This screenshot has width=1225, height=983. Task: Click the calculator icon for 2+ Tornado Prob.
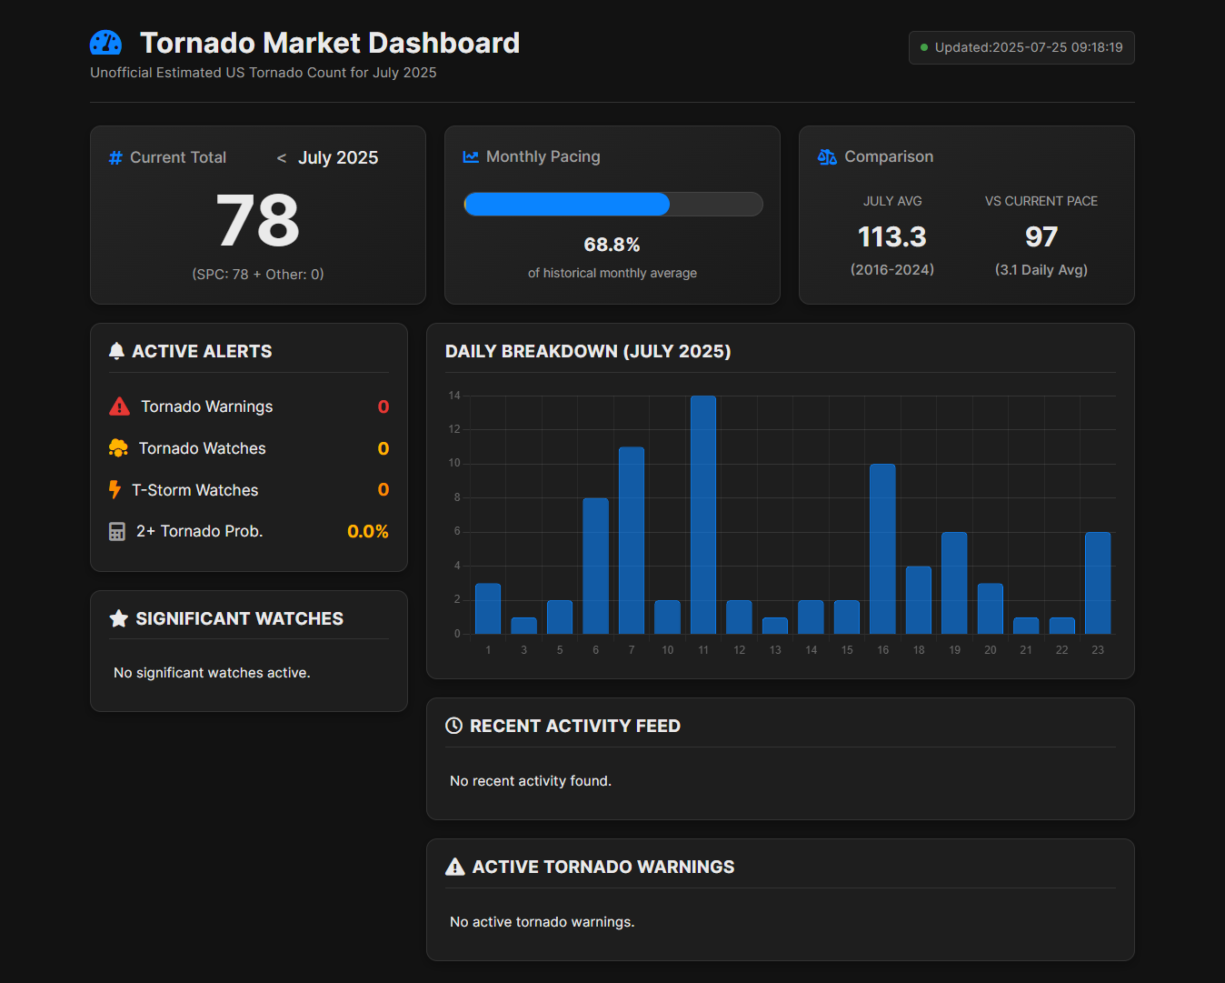117,532
